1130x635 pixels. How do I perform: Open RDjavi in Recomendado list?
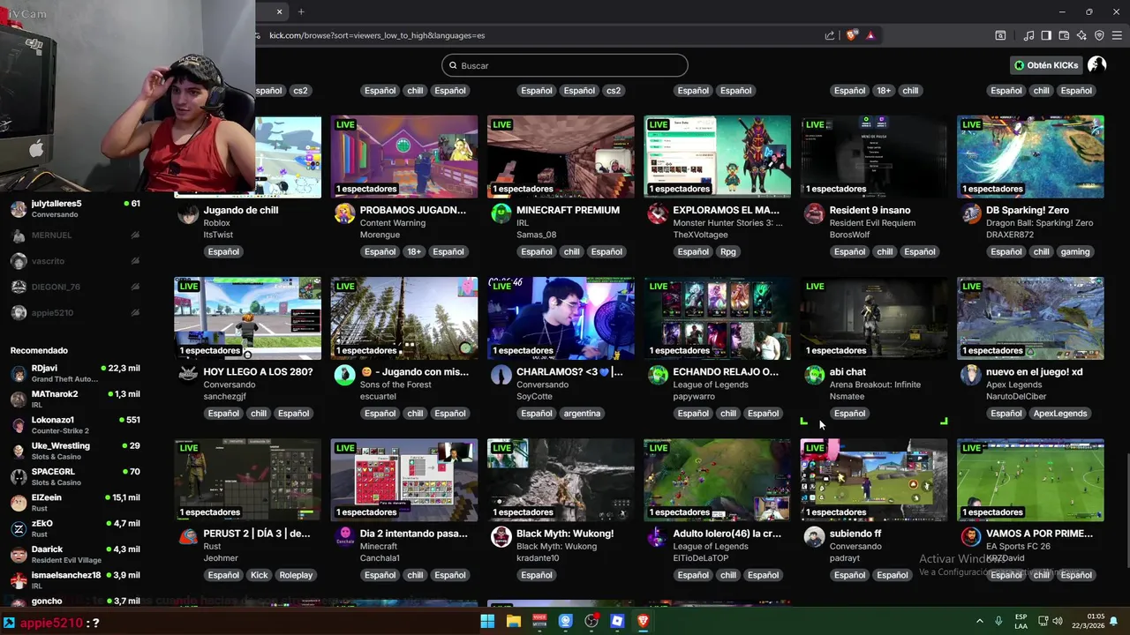(76, 373)
